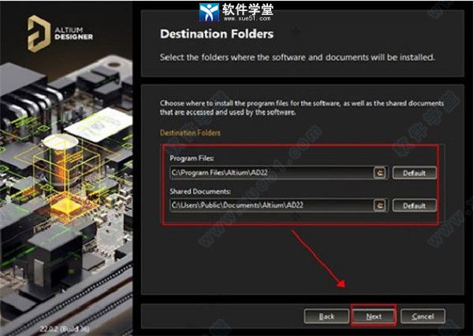Focus the Program Files path field
This screenshot has height=336, width=473.
[x=270, y=172]
